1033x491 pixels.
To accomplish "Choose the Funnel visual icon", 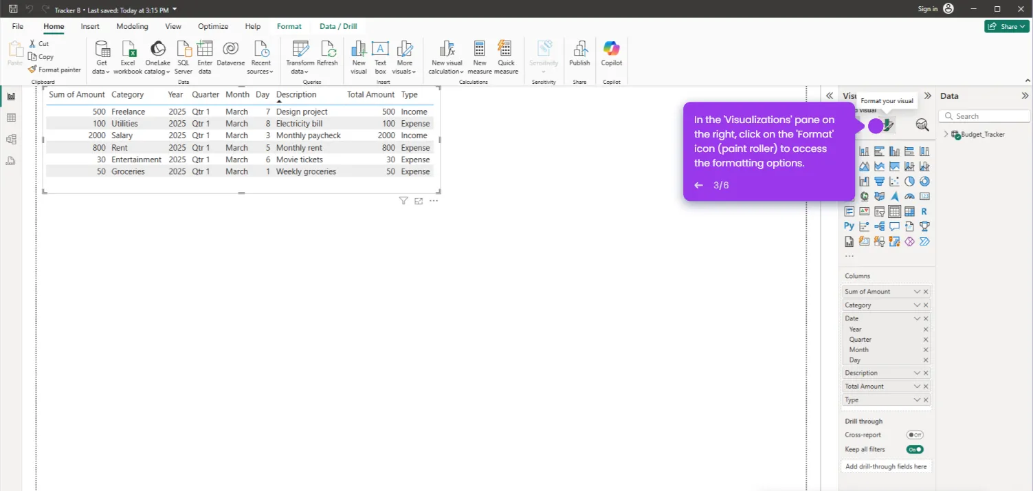I will [x=879, y=182].
